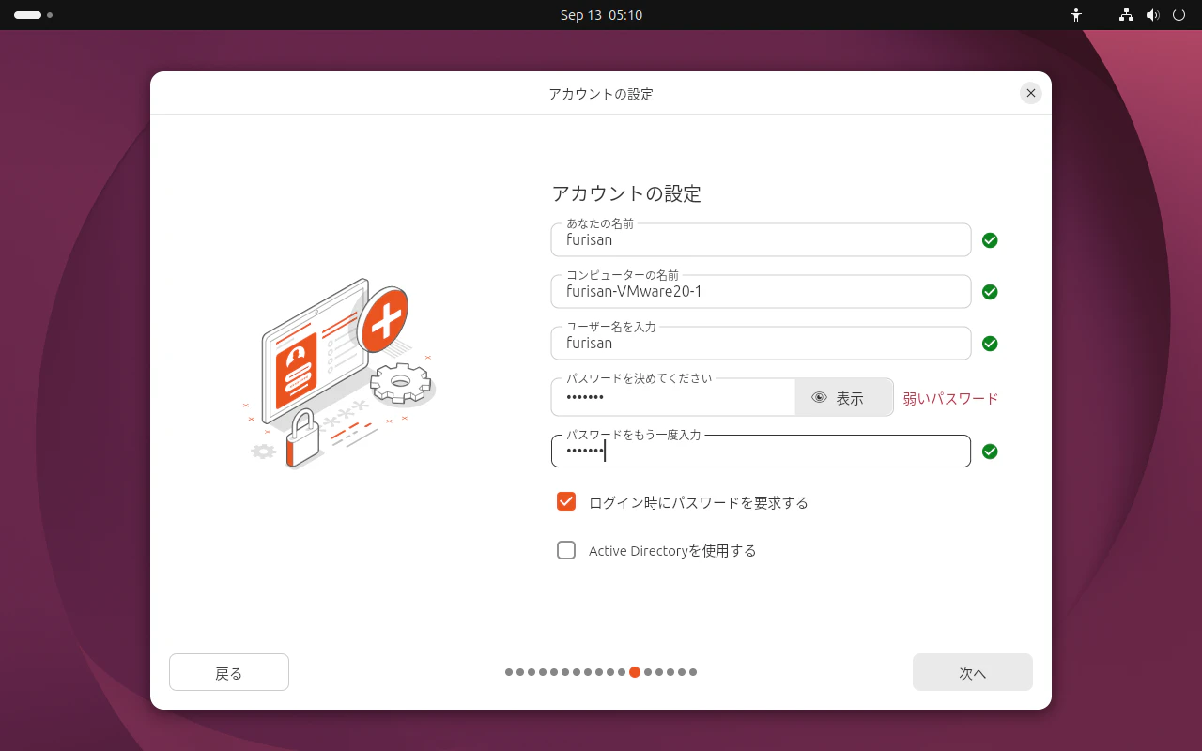1202x751 pixels.
Task: Click green checkmark beside confirm password
Action: tap(990, 452)
